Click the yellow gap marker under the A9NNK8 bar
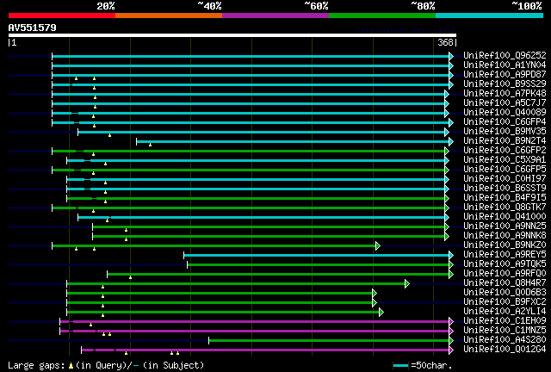 point(127,239)
